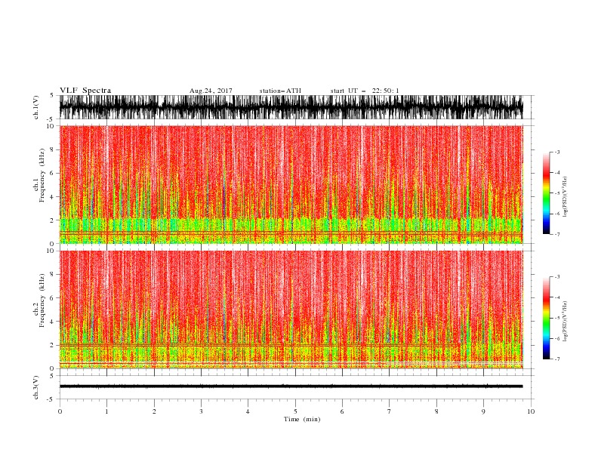Click the ch.1 frequency tick label "6"
598x462 pixels.
point(52,173)
